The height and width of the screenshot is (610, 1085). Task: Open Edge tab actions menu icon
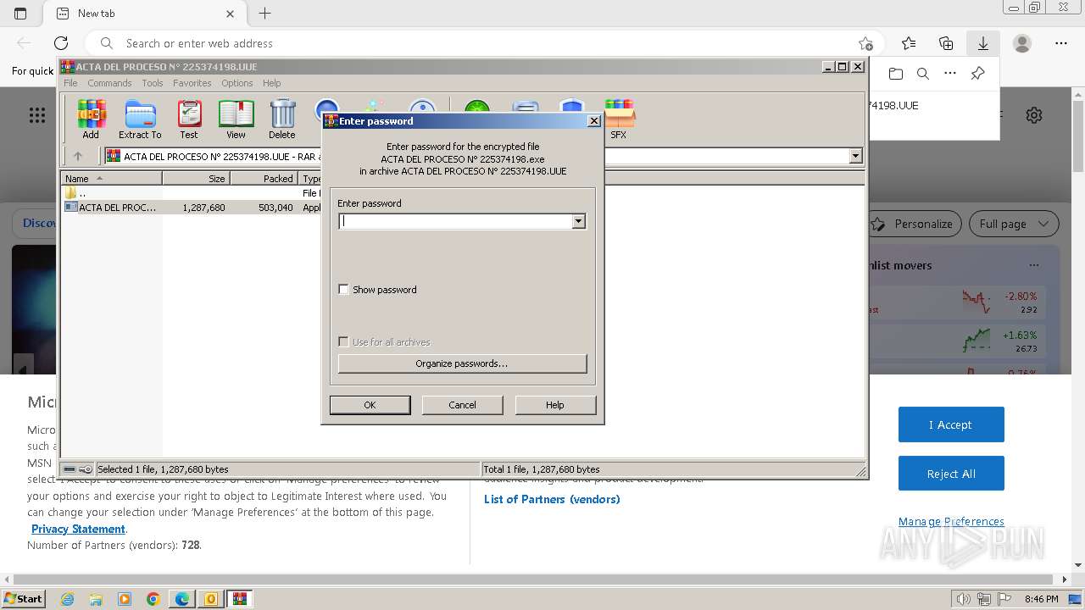point(20,14)
